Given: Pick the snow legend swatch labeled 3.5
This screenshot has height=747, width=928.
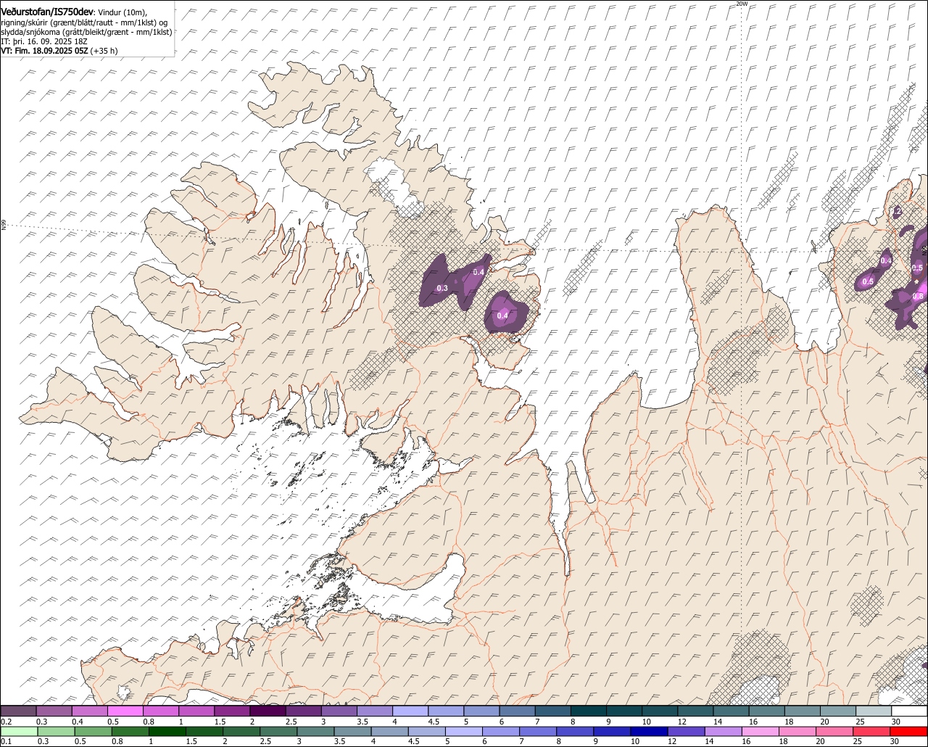Looking at the screenshot, I should pyautogui.click(x=374, y=711).
